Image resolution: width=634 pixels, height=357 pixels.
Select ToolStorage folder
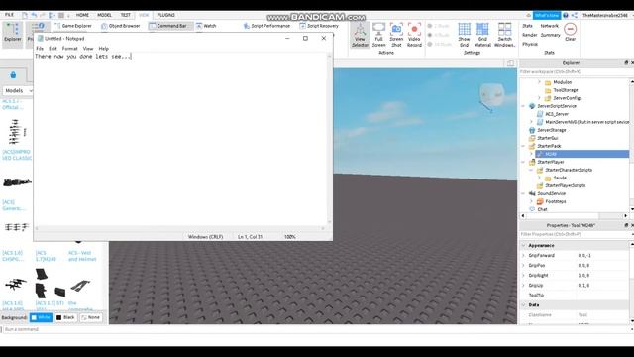[x=565, y=90]
